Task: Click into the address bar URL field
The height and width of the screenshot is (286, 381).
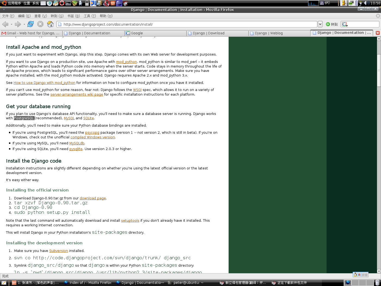Action: [x=187, y=24]
